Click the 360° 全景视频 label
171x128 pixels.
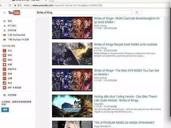[x=14, y=88]
